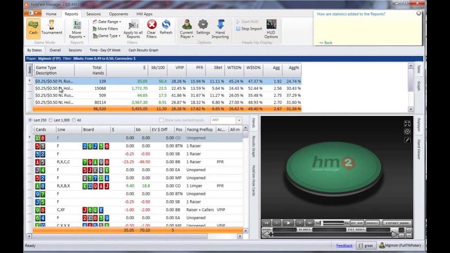Click Stop Import

249,29
